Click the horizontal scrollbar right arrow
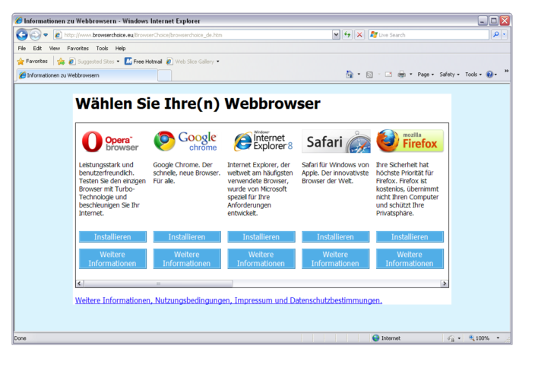 (445, 284)
